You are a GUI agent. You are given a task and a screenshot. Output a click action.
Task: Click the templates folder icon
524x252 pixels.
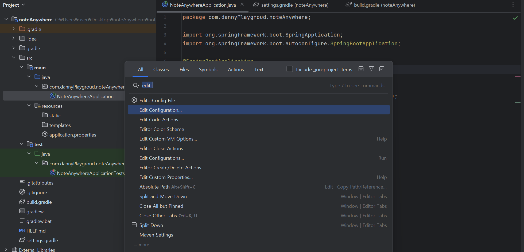[x=45, y=125]
